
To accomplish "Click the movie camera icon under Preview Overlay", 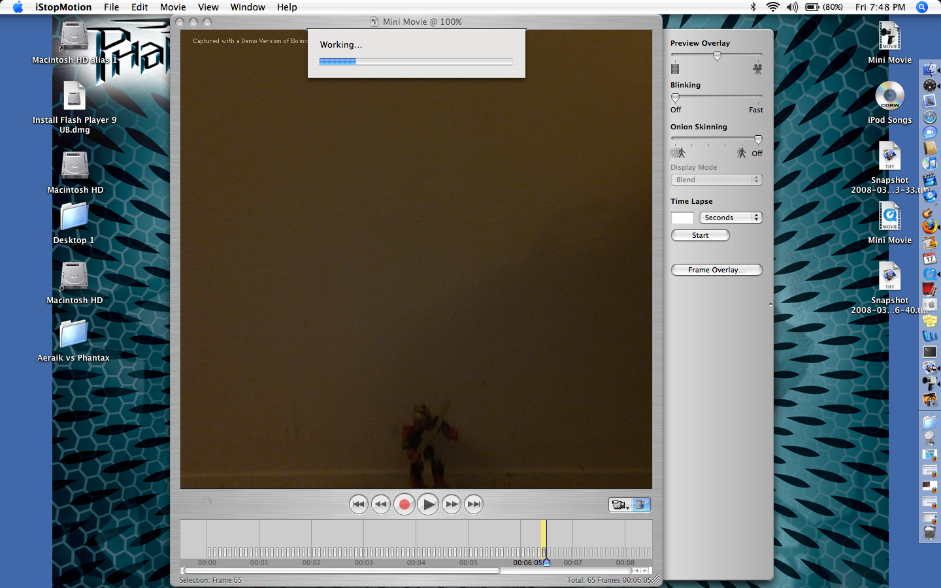I will 757,69.
